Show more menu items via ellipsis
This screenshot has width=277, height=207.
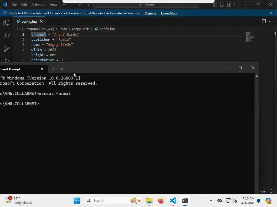(65, 5)
